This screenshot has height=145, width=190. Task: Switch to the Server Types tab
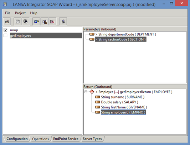point(92,139)
